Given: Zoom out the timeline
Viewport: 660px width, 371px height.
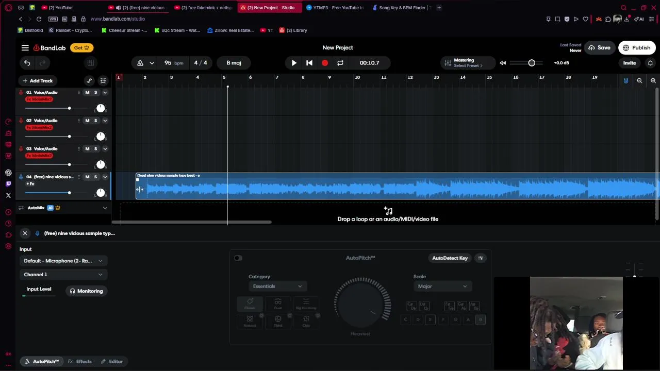Looking at the screenshot, I should (639, 80).
